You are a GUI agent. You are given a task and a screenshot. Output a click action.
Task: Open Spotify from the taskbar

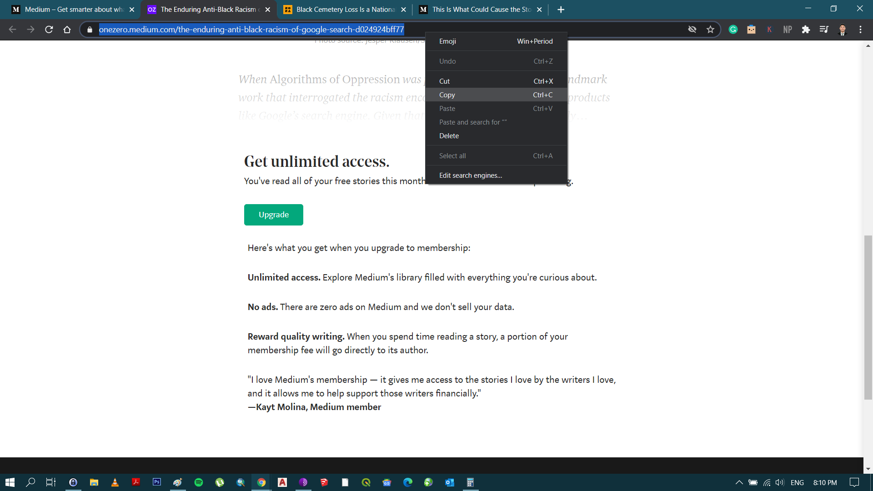click(x=199, y=482)
